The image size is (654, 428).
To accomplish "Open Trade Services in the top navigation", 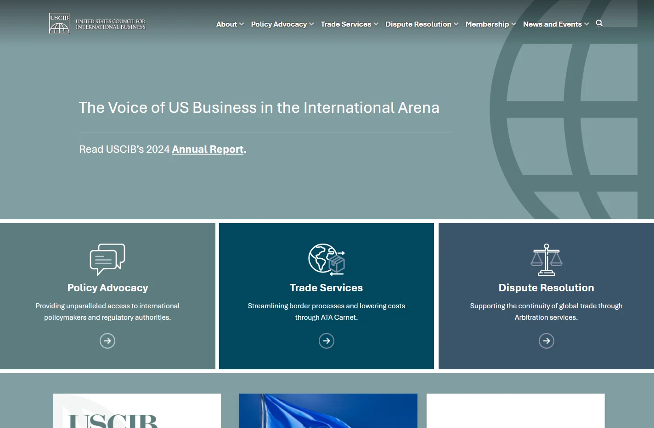I will tap(346, 24).
